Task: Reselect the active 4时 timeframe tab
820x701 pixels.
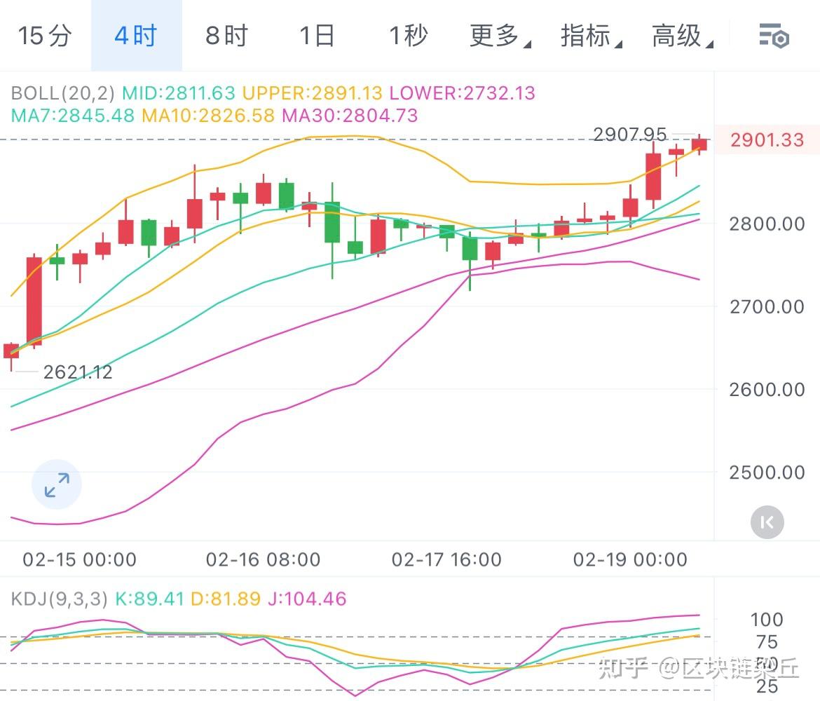Action: click(x=136, y=36)
